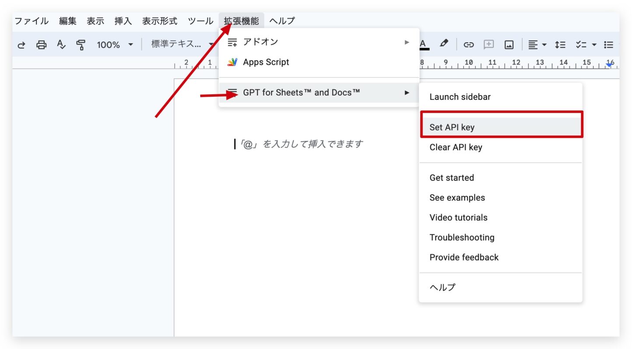
Task: Click the insert image icon
Action: click(509, 44)
